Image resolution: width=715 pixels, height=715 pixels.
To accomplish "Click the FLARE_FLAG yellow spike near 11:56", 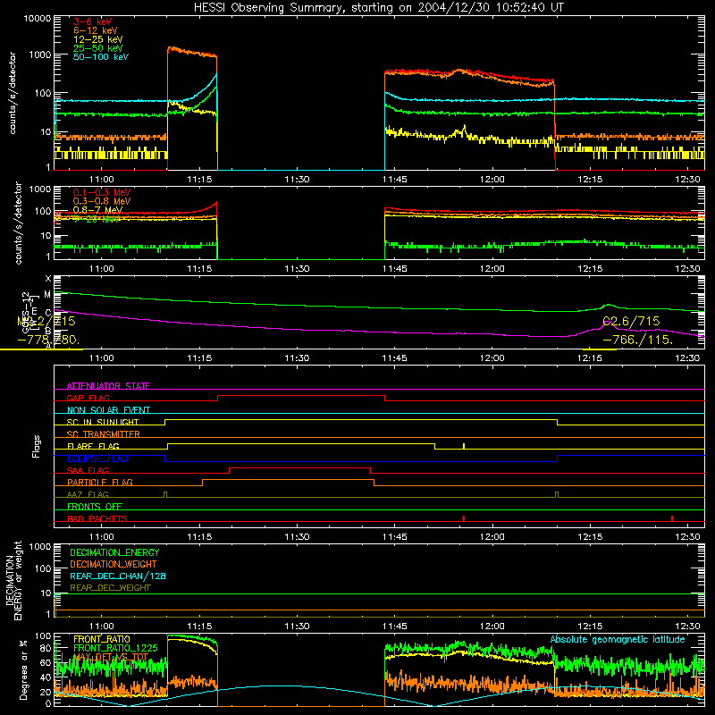I will 464,446.
